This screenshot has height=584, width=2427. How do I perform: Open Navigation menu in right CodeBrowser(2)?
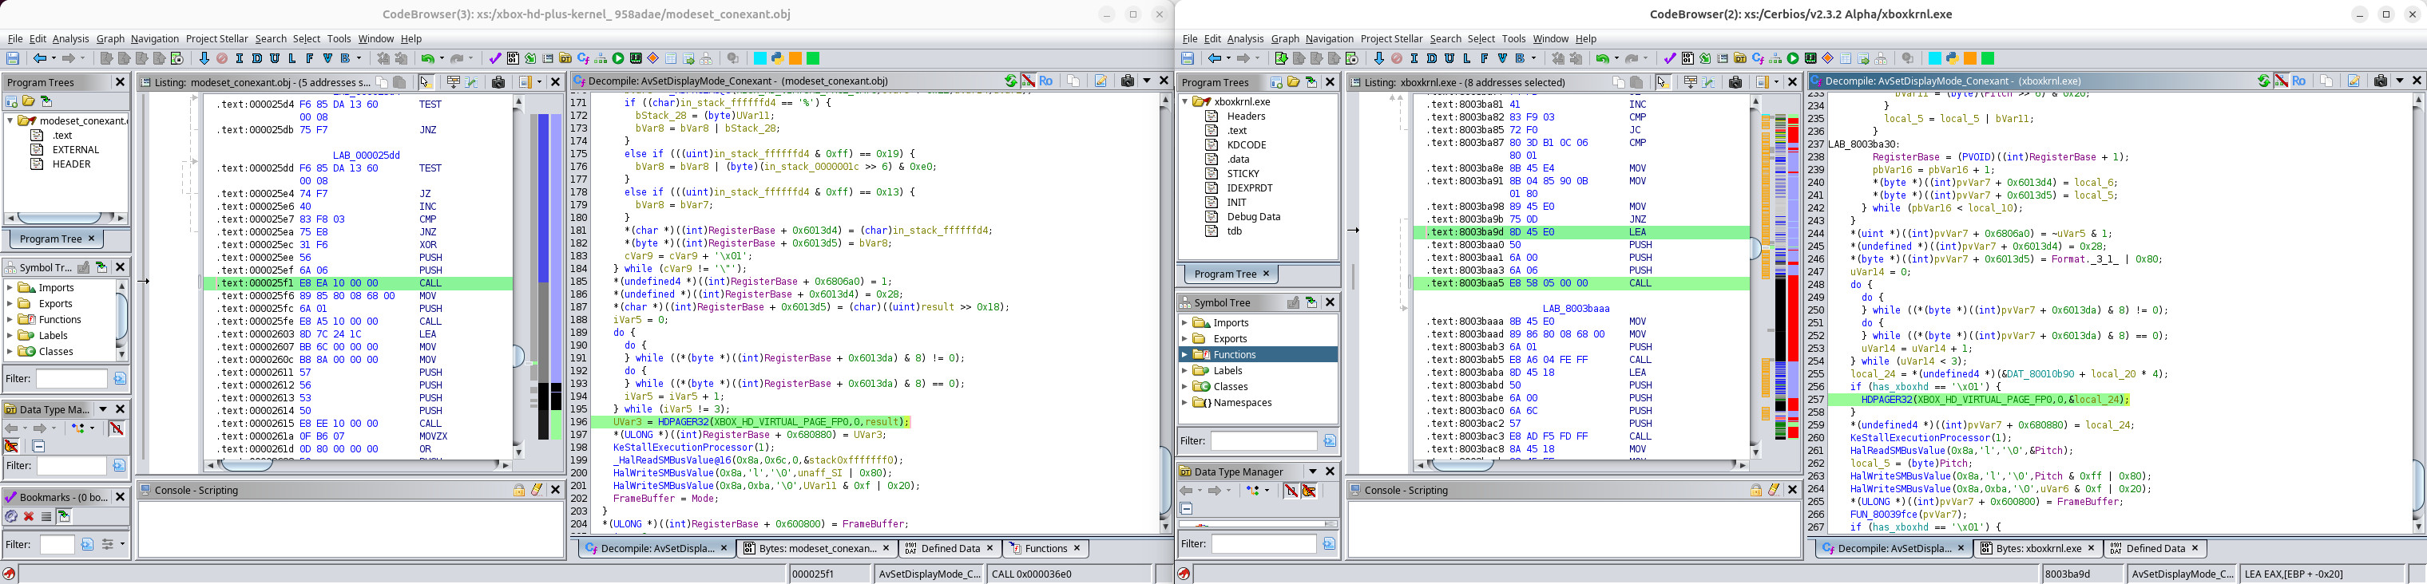click(x=1330, y=38)
